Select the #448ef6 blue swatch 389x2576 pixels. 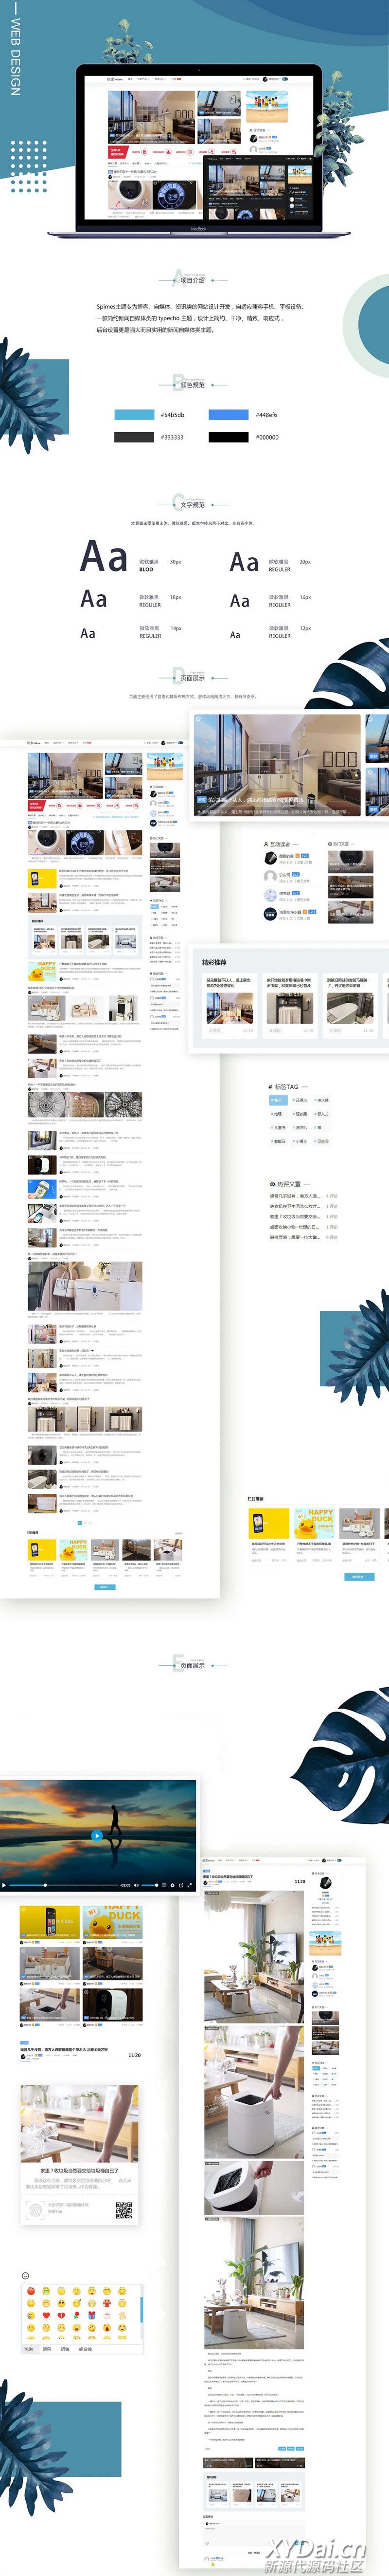pos(228,414)
